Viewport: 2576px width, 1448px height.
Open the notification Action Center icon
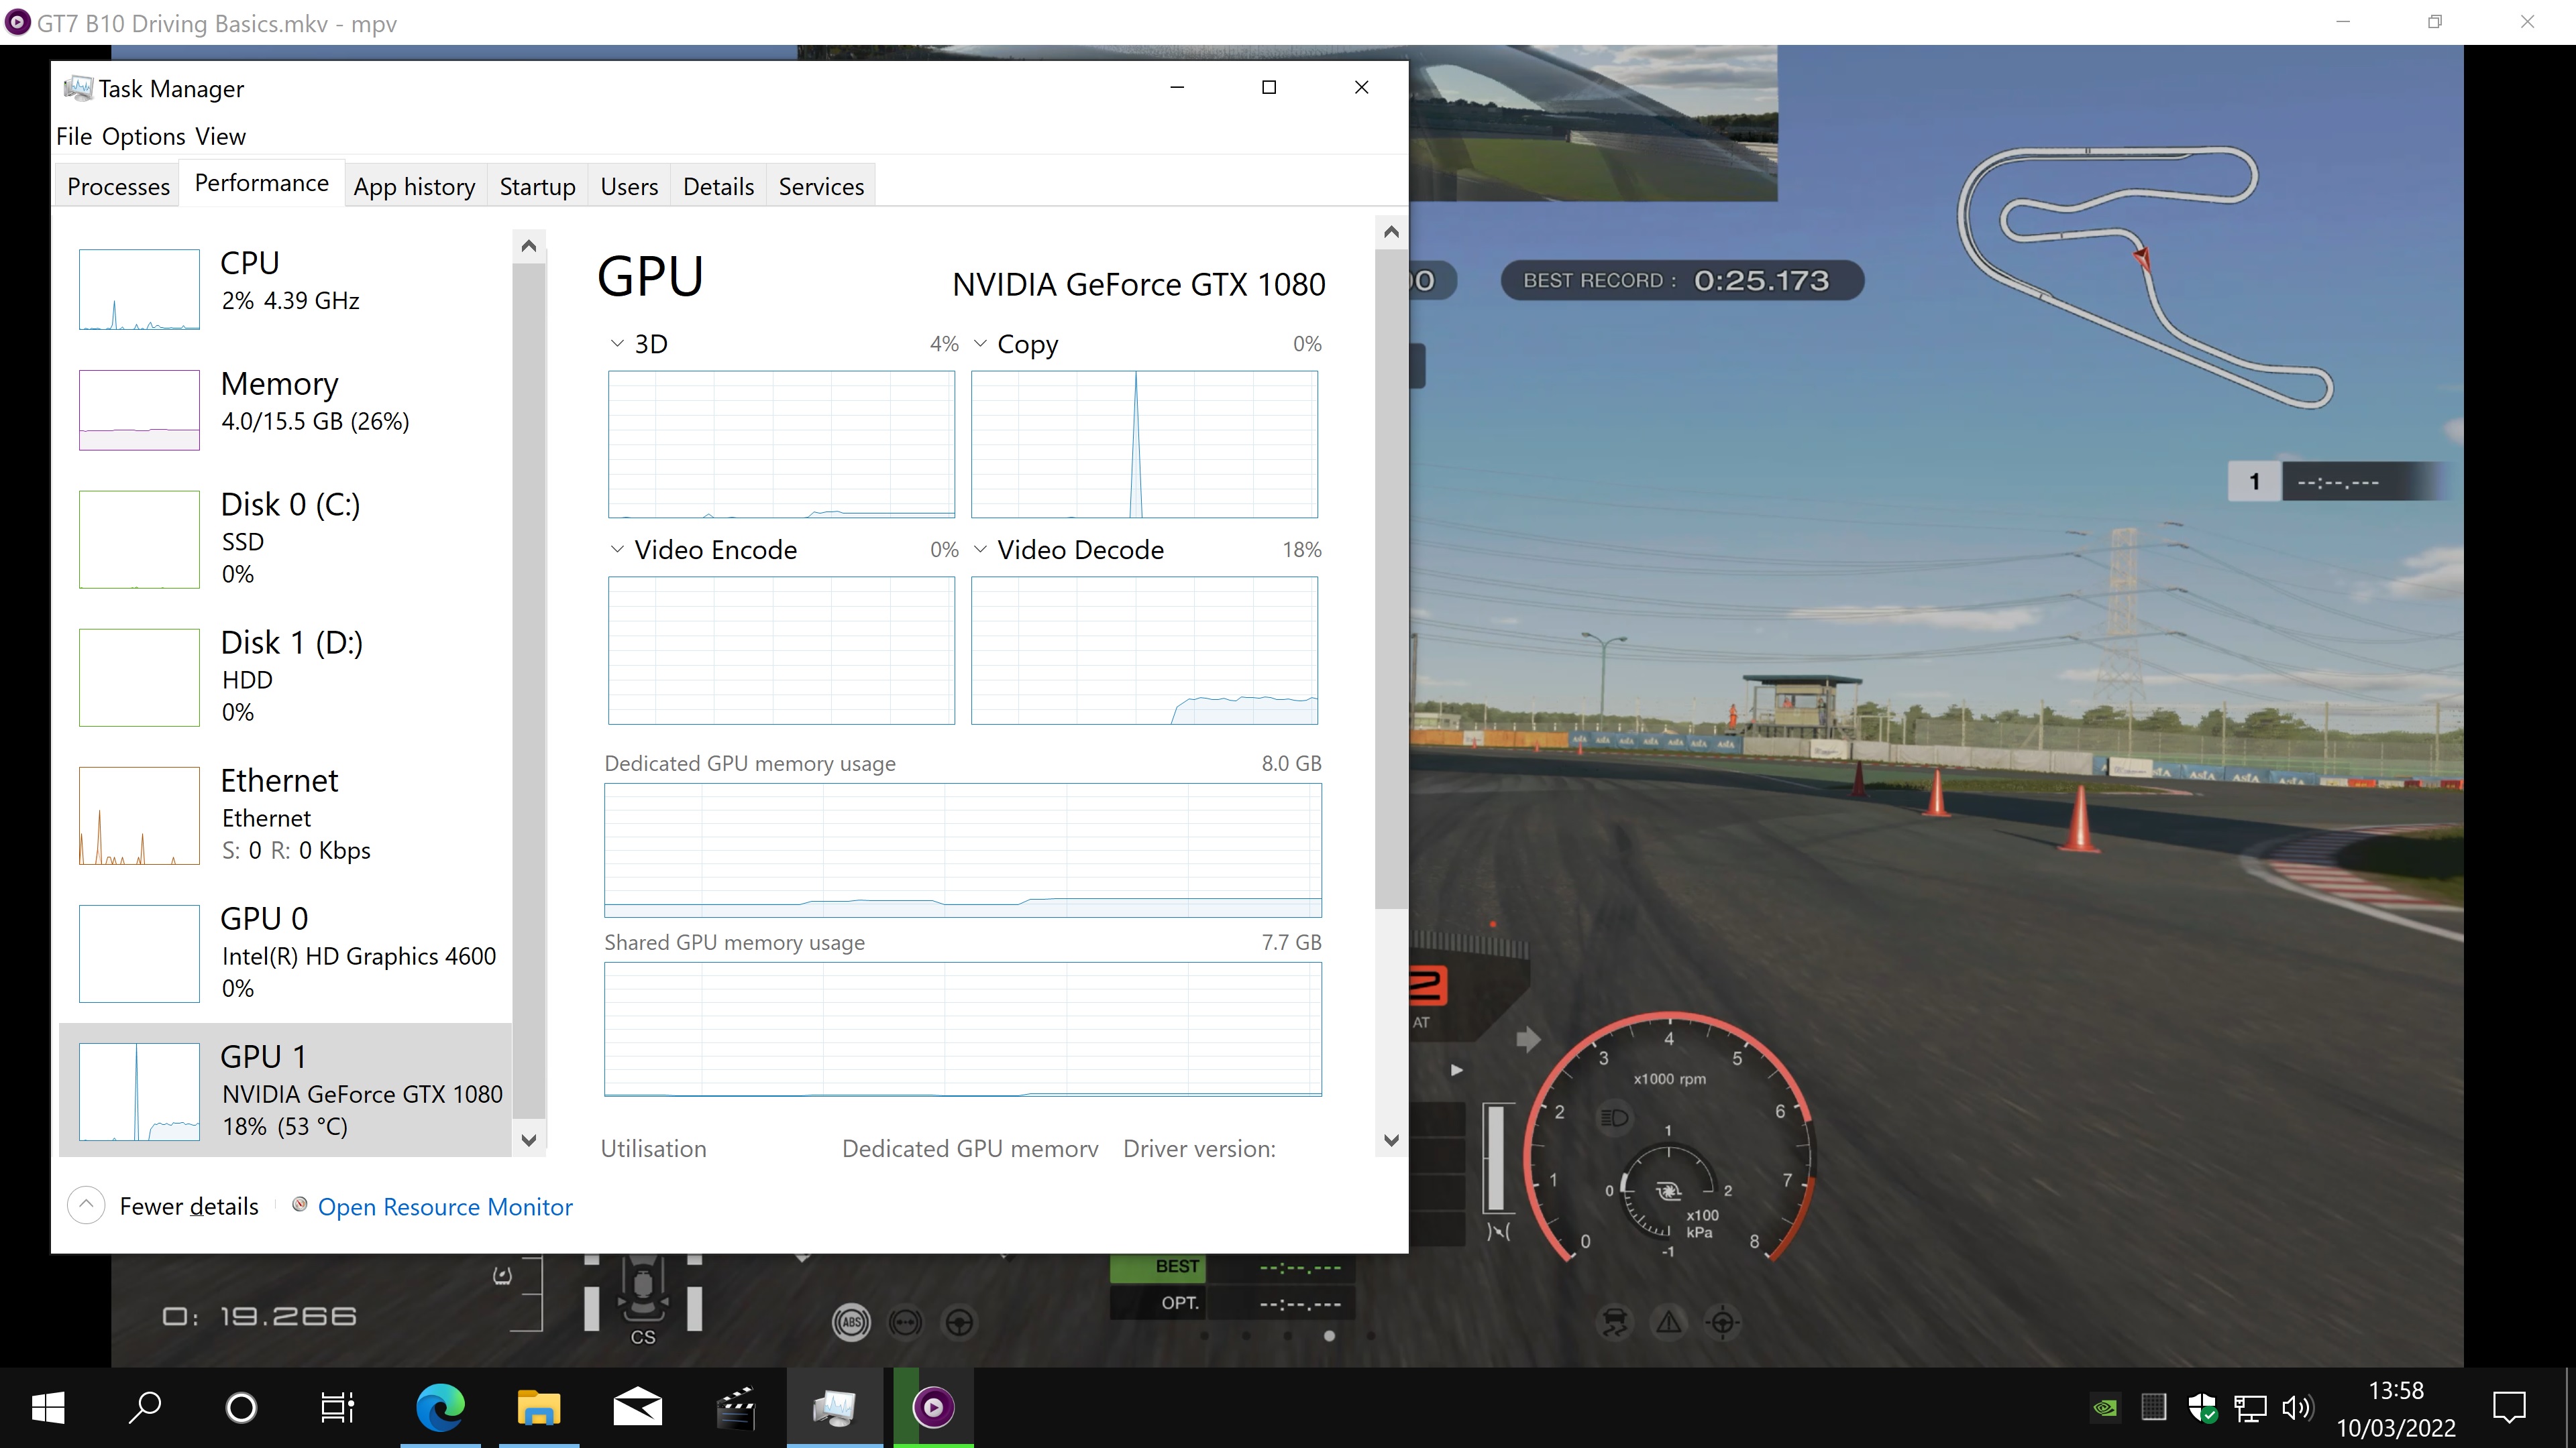[2509, 1408]
